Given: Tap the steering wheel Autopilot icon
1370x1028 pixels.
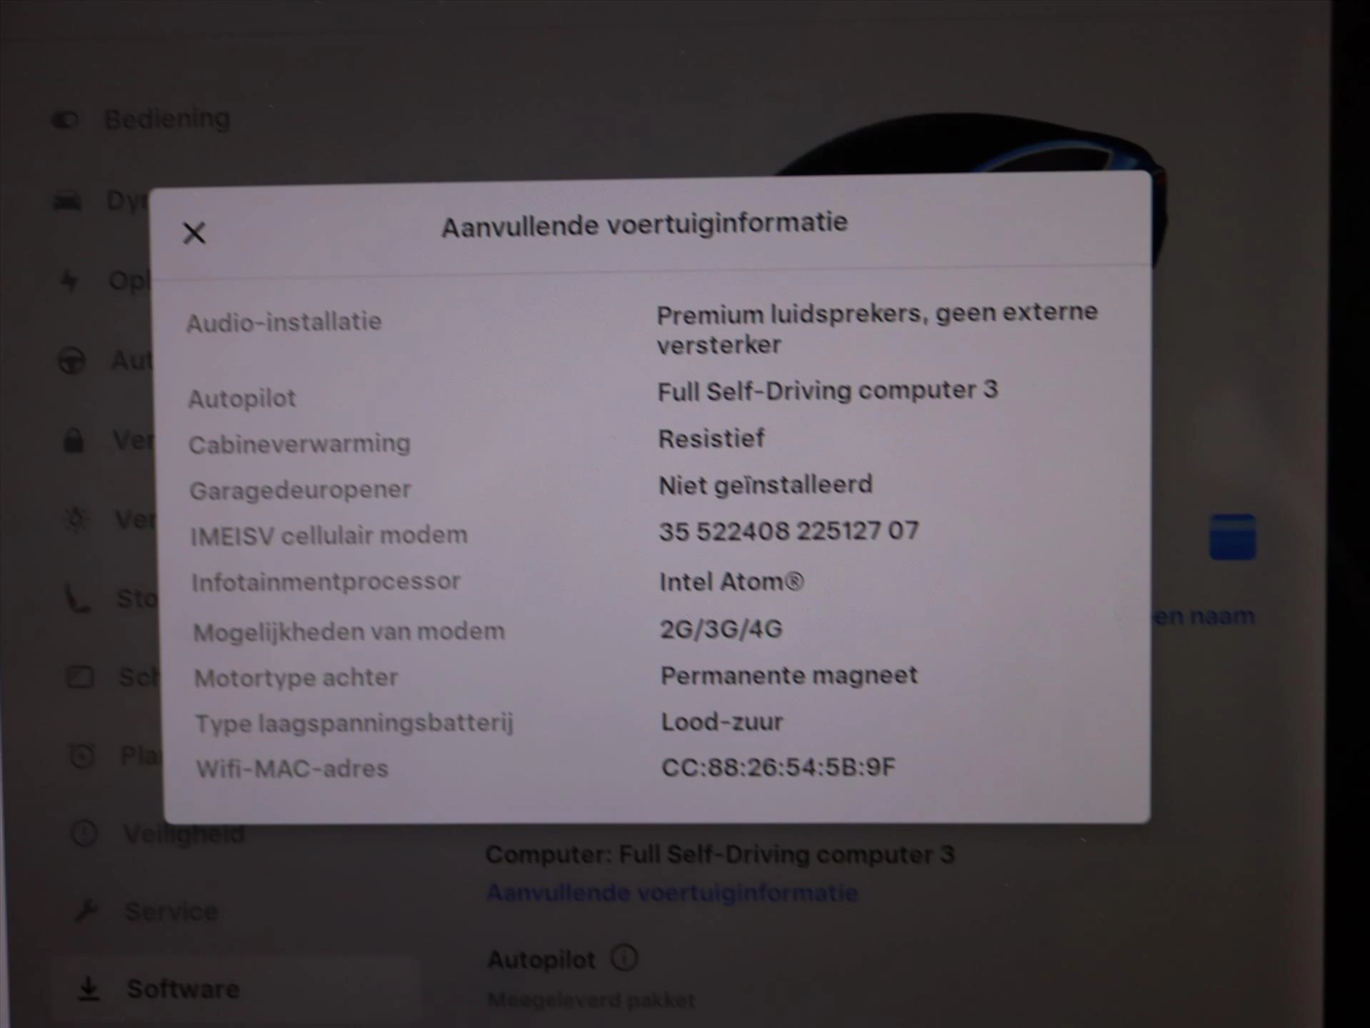Looking at the screenshot, I should (x=71, y=361).
